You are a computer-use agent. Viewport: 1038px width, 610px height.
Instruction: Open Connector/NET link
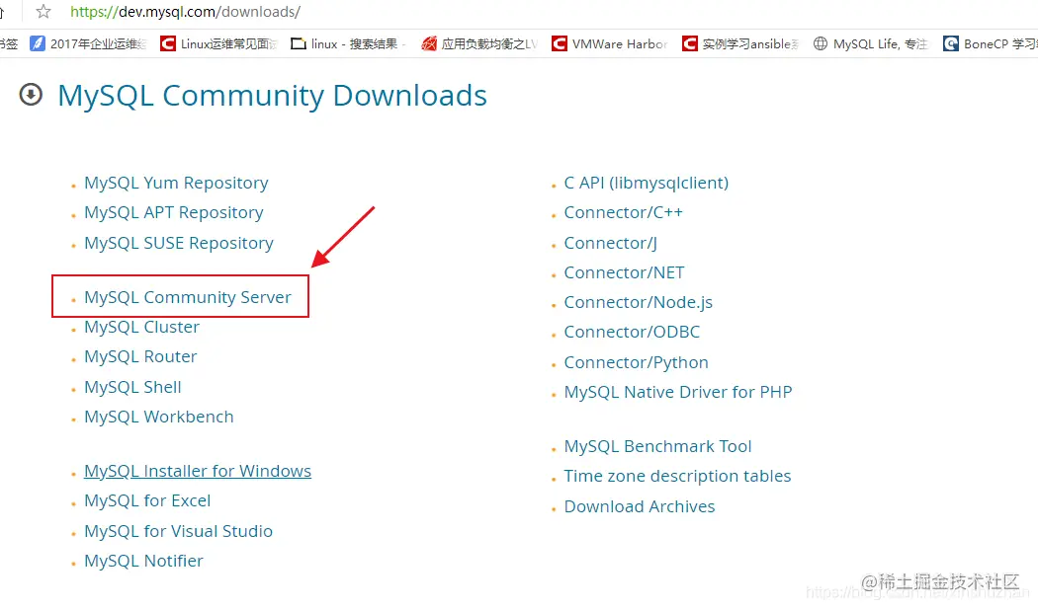click(624, 272)
